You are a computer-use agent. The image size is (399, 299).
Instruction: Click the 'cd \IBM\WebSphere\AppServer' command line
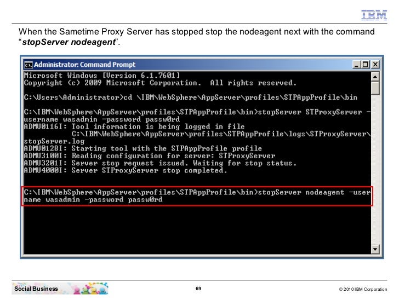pyautogui.click(x=191, y=97)
